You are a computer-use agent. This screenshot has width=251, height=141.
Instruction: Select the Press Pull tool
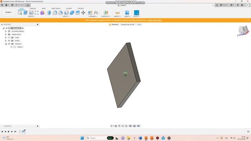pos(49,13)
